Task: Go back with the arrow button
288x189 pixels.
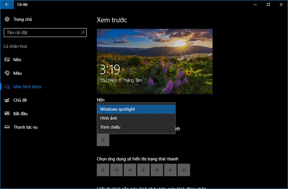Action: point(7,4)
